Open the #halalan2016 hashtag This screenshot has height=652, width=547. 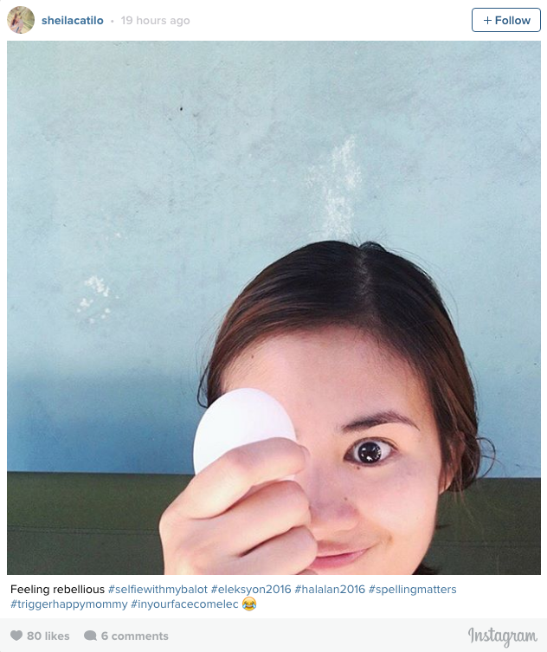(330, 589)
